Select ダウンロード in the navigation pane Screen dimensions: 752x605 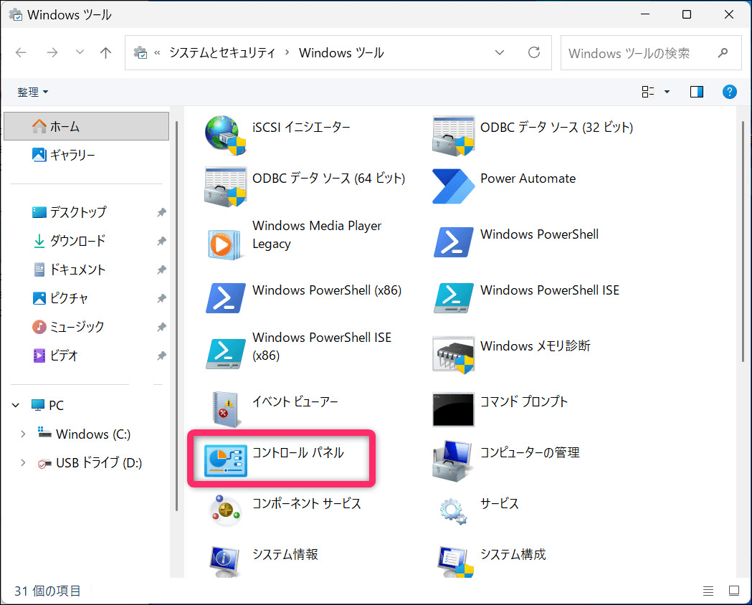click(77, 241)
